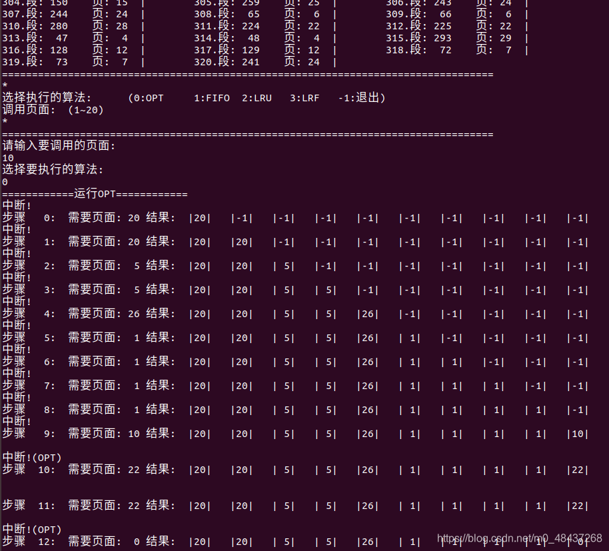Screen dimensions: 609x551
Task: Click the '3:LRF' algorithm option
Action: point(304,98)
